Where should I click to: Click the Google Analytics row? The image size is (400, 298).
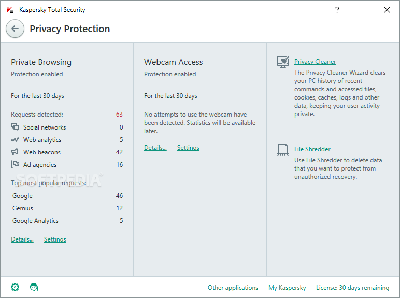tap(67, 221)
